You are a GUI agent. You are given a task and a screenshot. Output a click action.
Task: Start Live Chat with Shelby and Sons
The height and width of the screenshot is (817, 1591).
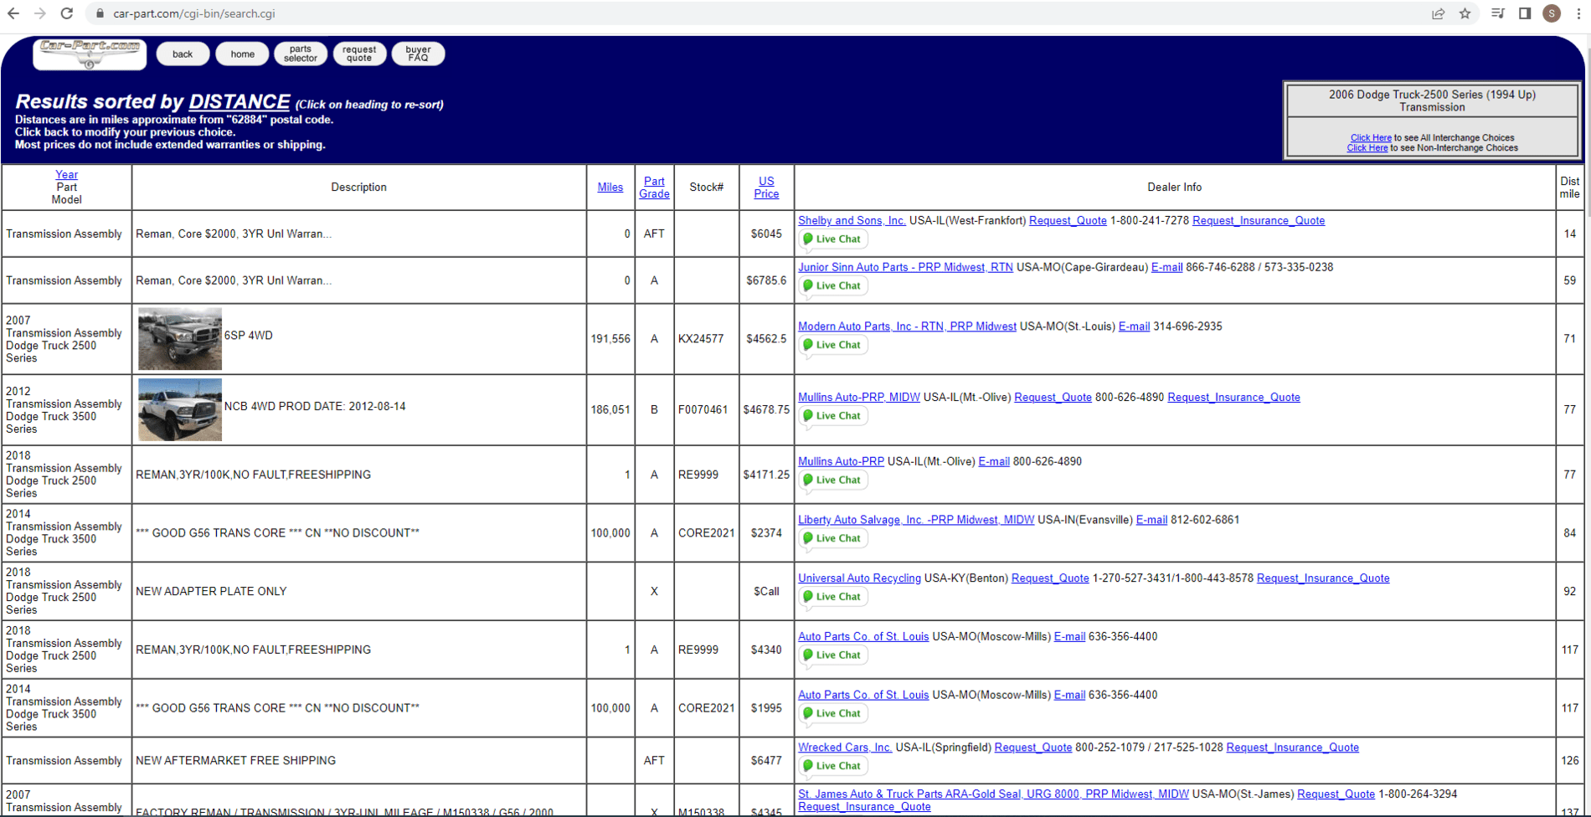(832, 239)
